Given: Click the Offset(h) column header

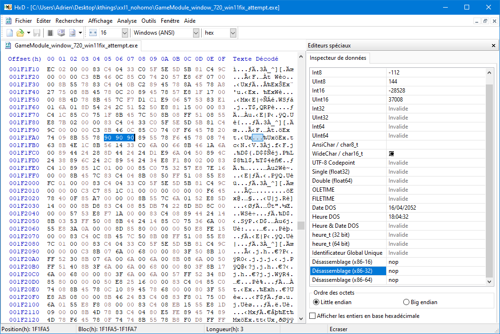Looking at the screenshot, I should pos(25,59).
